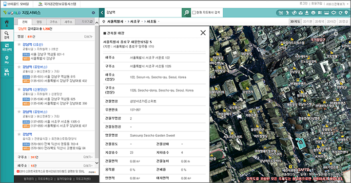Click the globe icon in the map toolbar
The image size is (351, 183).
coord(294,13)
